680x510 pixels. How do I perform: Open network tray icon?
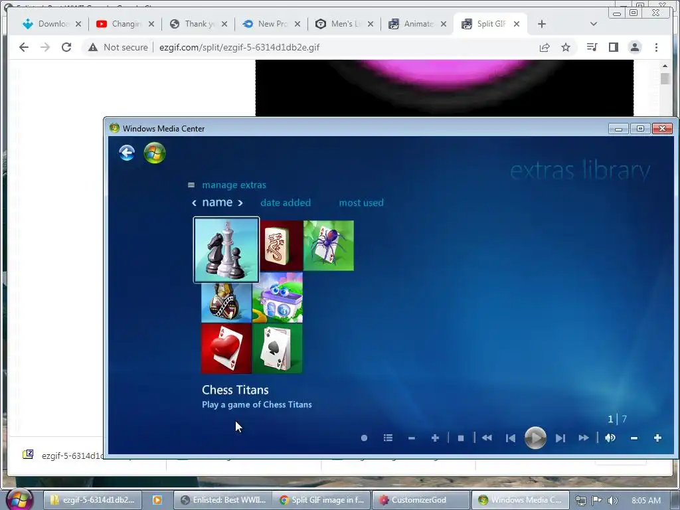(580, 500)
